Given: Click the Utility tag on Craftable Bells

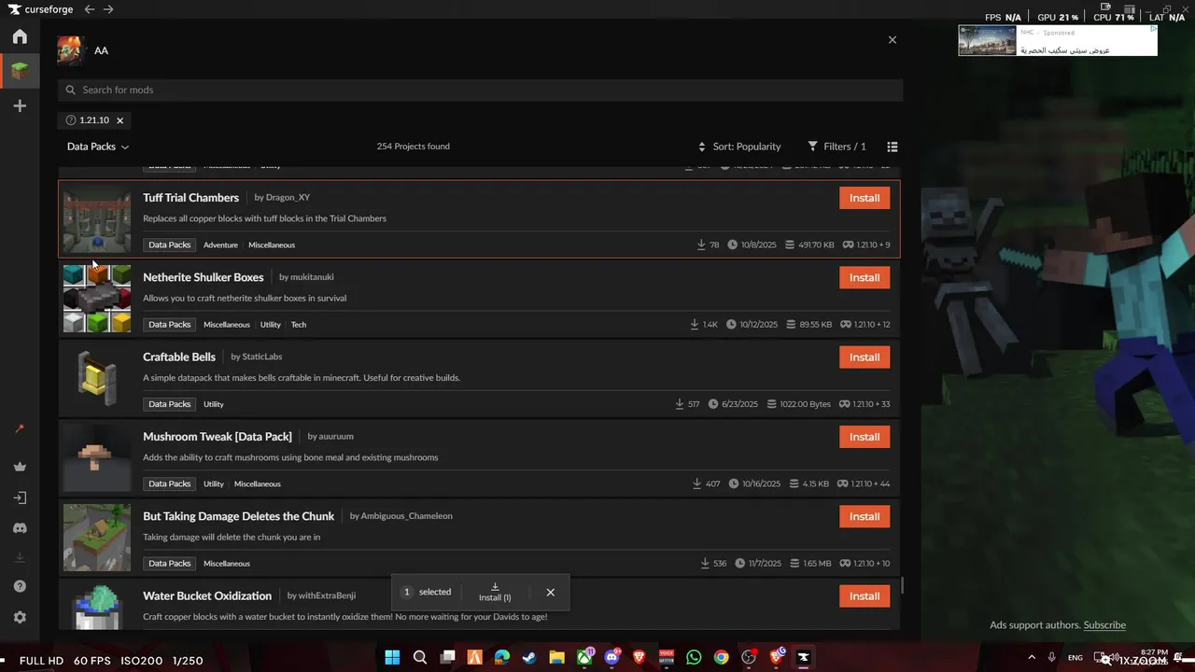Looking at the screenshot, I should [x=214, y=404].
